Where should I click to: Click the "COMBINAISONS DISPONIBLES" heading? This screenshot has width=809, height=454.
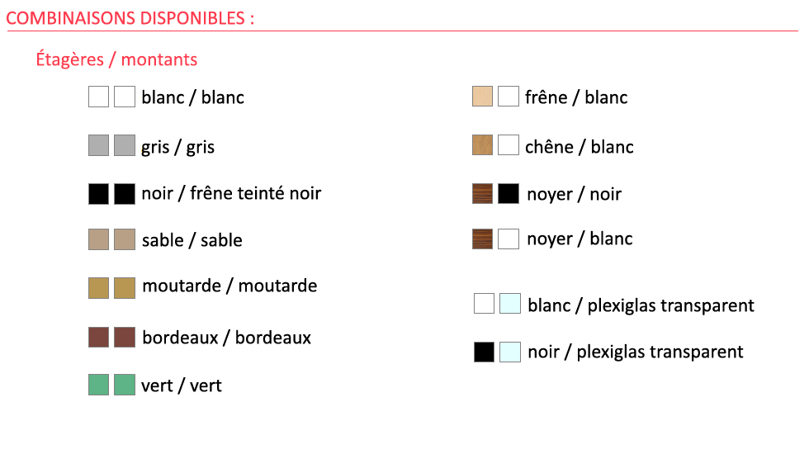coord(130,18)
